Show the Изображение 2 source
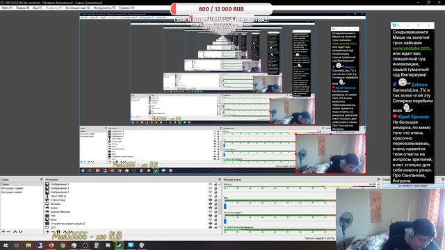The width and height of the screenshot is (445, 250). (210, 184)
